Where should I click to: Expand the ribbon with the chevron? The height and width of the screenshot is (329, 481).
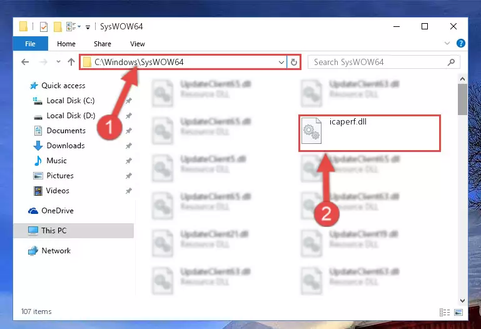(x=447, y=44)
